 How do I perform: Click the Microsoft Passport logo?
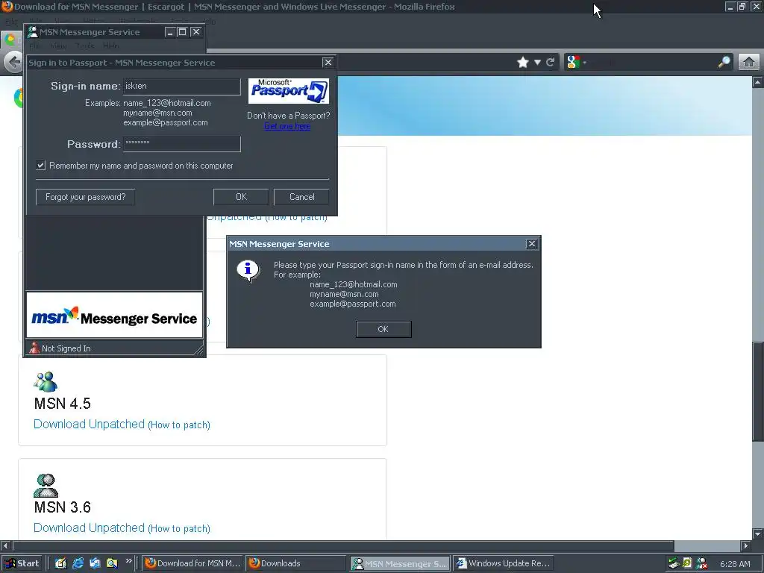pos(289,90)
